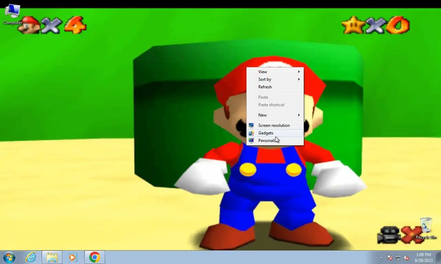This screenshot has width=441, height=264.
Task: Click the Show desktop strip by the clock
Action: (439, 257)
